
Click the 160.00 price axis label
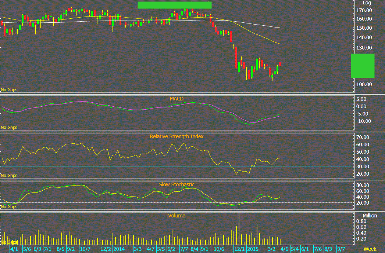coord(364,19)
